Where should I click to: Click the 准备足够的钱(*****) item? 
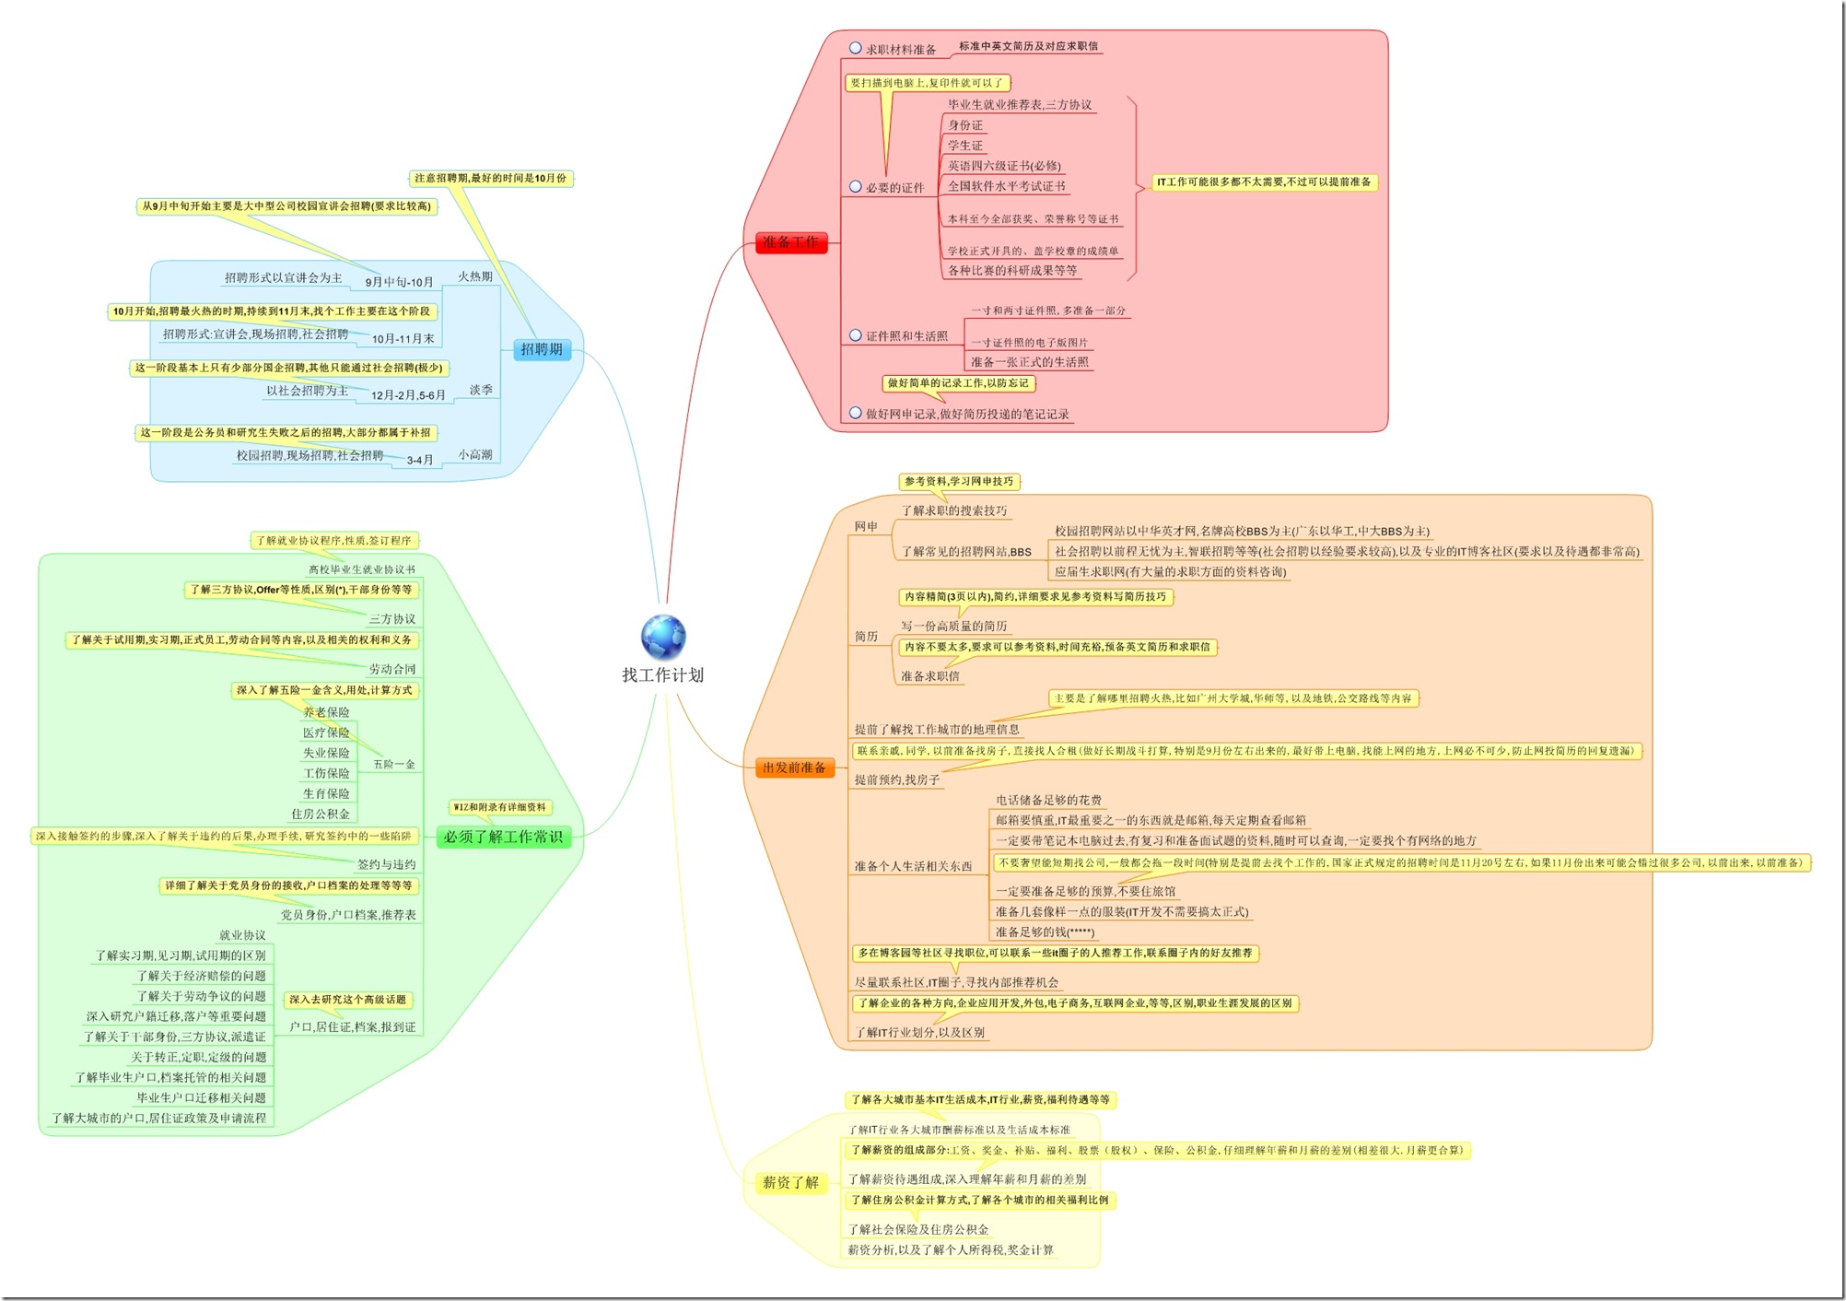tap(1045, 932)
